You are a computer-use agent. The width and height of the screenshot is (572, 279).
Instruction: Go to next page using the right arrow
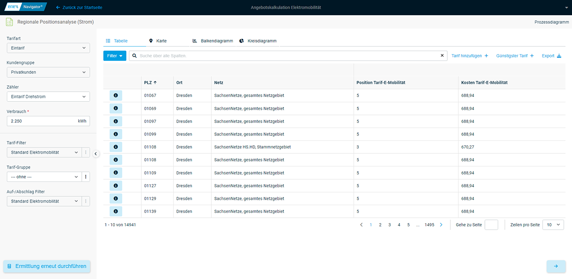pyautogui.click(x=441, y=225)
